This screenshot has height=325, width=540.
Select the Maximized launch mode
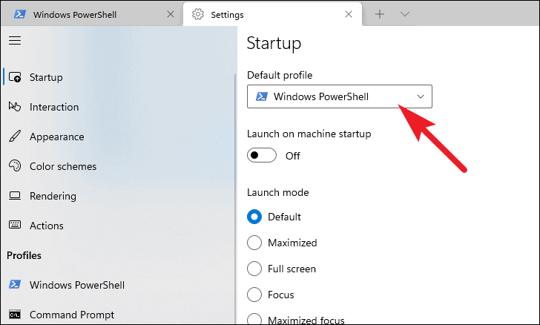[x=254, y=243]
